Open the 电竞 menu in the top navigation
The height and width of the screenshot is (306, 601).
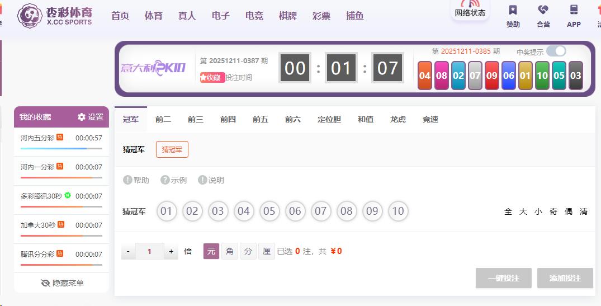pos(254,16)
